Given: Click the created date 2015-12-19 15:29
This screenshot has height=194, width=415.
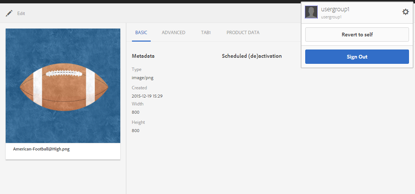Looking at the screenshot, I should [147, 96].
